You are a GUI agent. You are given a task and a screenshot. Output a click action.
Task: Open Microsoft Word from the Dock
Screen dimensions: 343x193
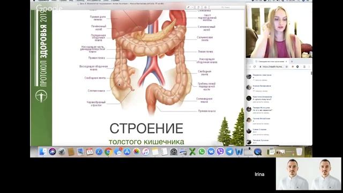[x=239, y=152]
